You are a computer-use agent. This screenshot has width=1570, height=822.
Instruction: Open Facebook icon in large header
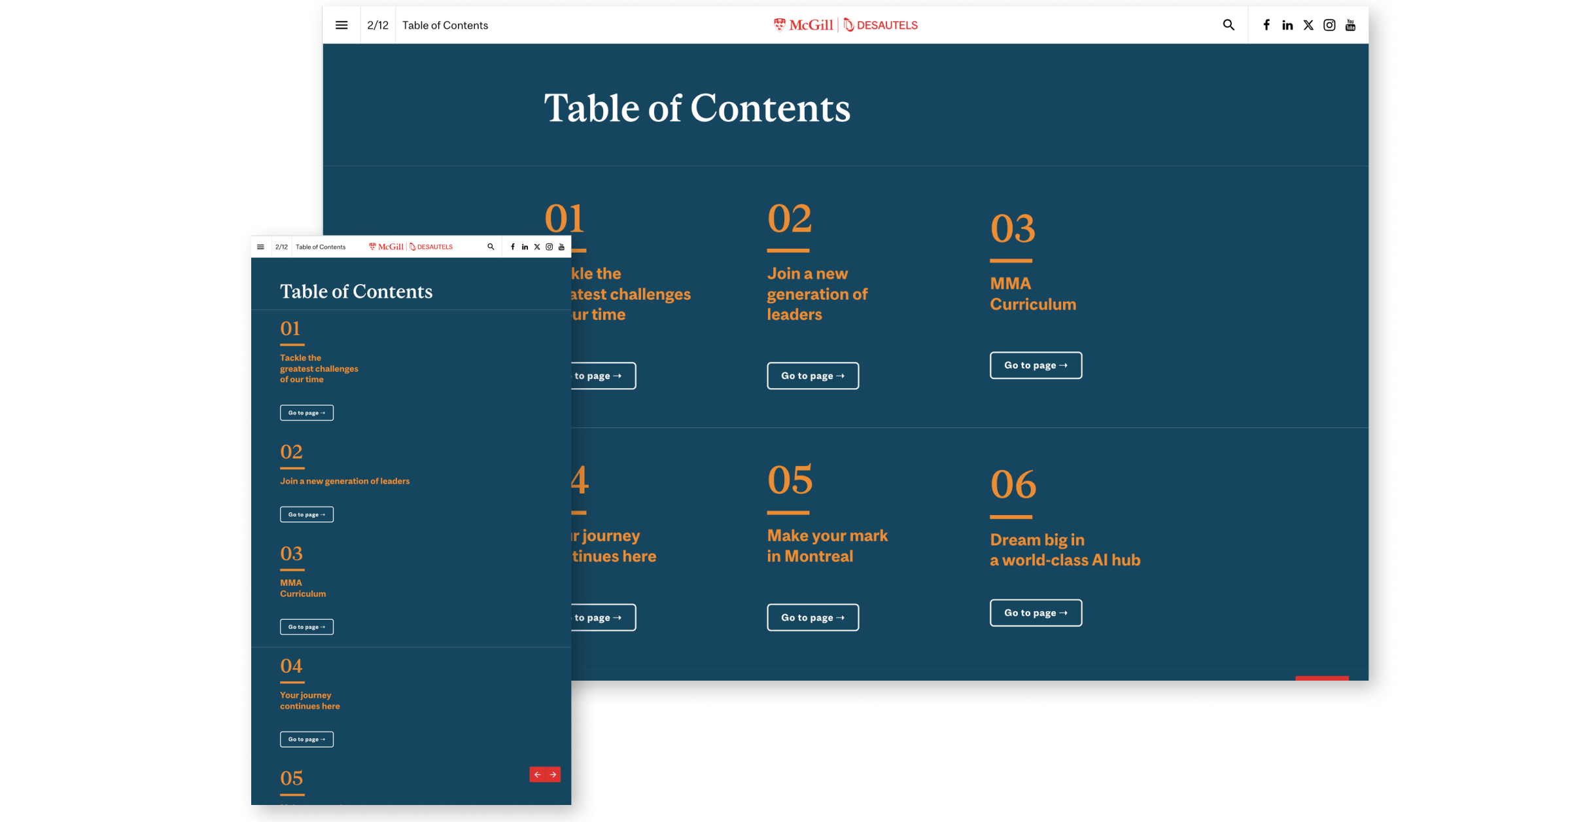pos(1266,25)
